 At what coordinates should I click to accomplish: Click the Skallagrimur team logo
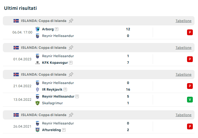37,103
